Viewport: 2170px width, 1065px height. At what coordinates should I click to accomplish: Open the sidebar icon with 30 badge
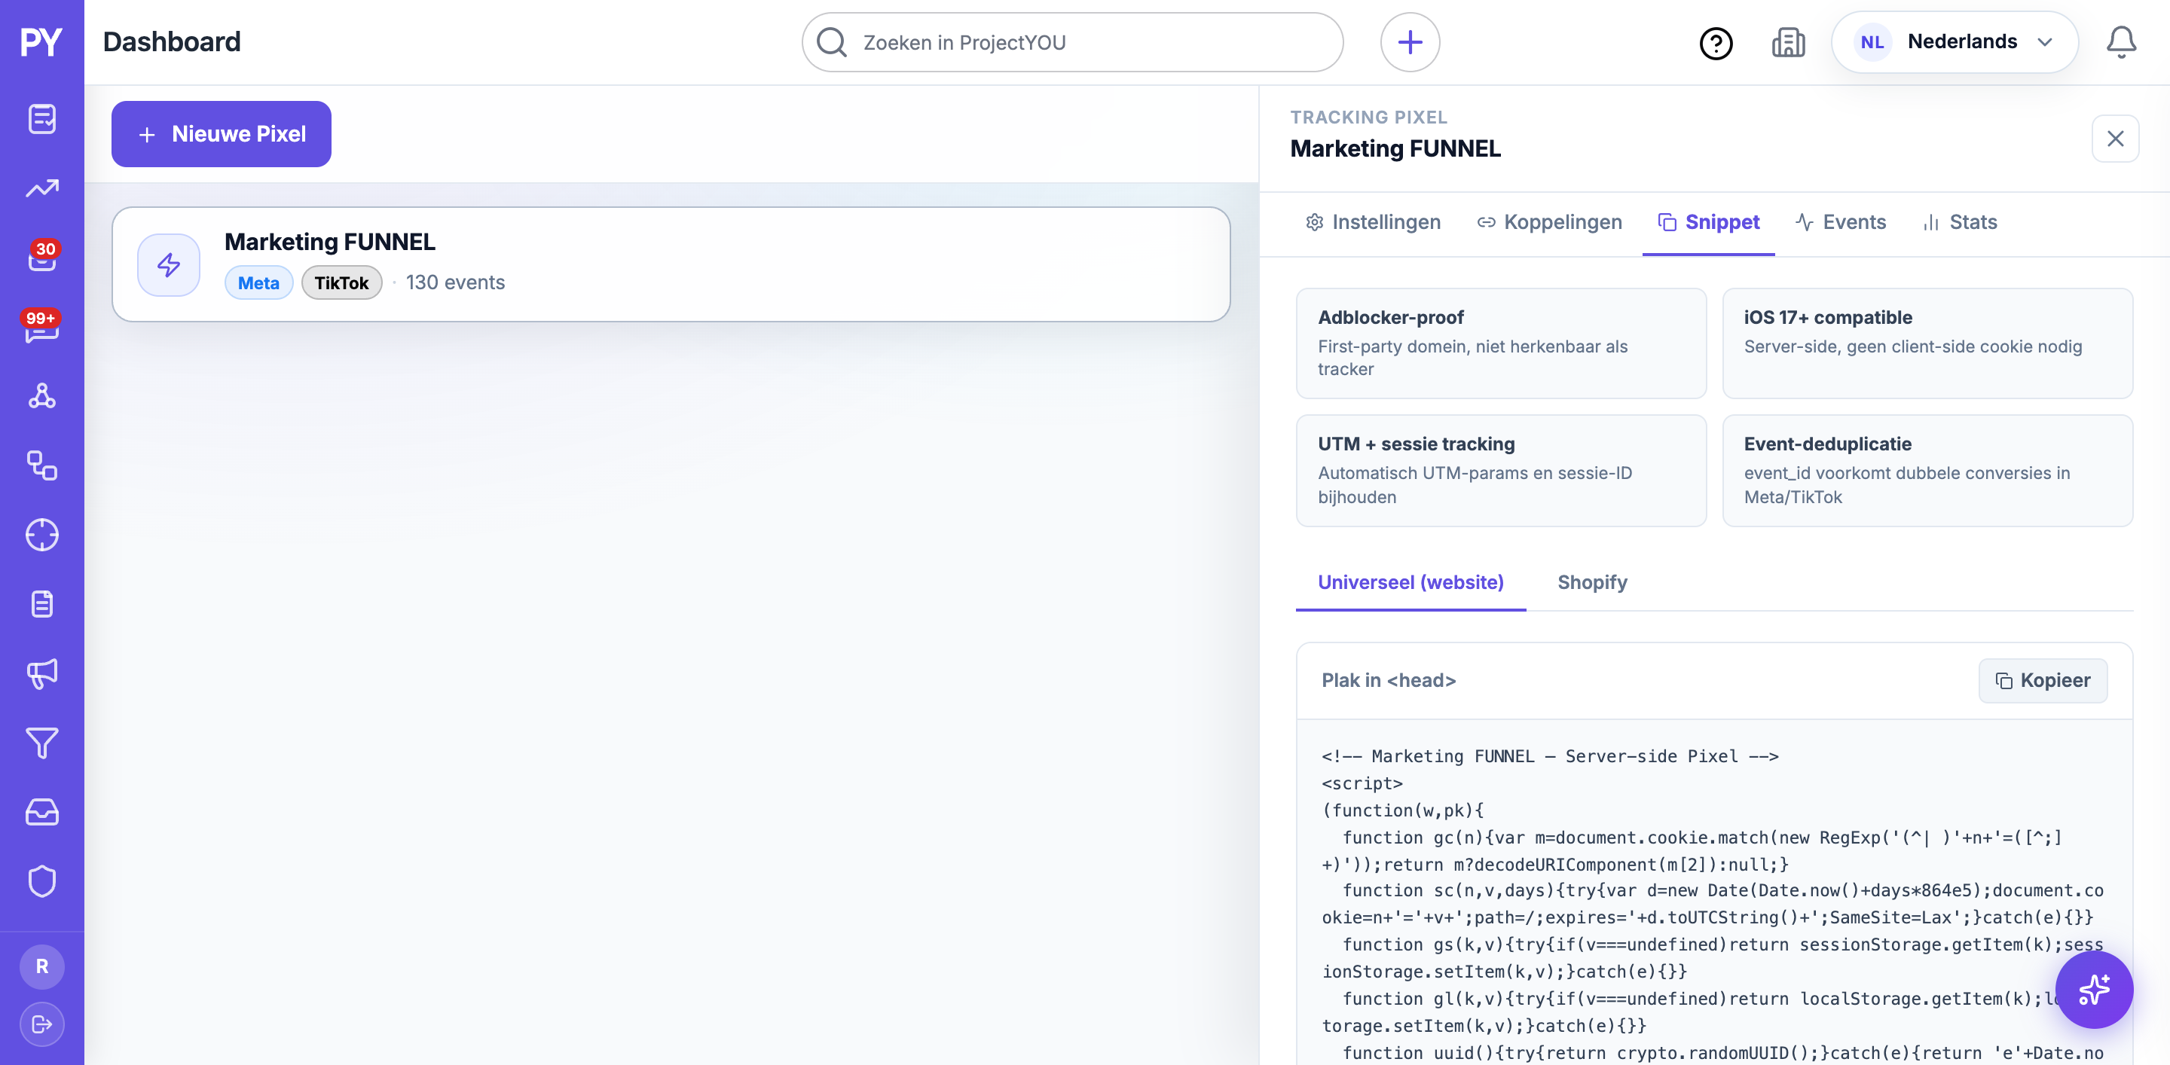pos(42,258)
